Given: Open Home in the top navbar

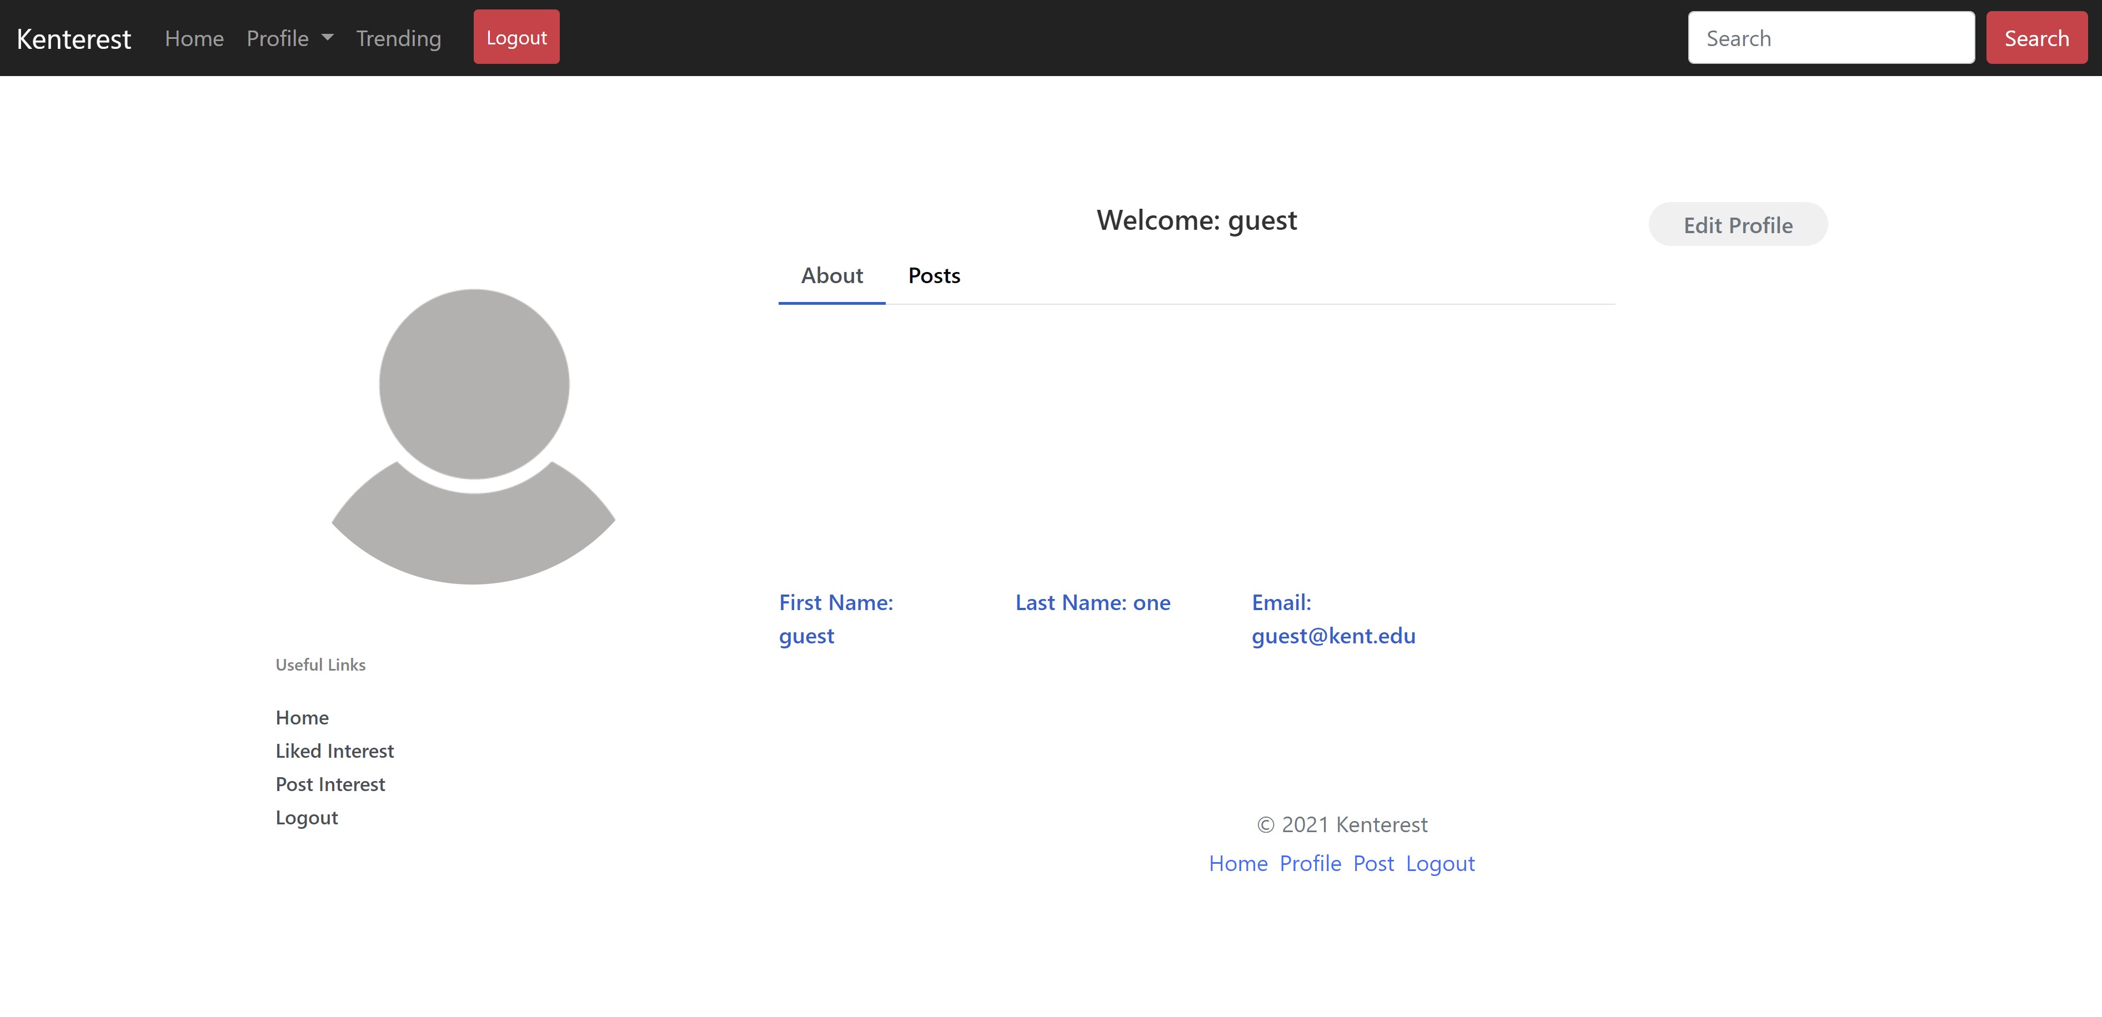Looking at the screenshot, I should point(194,38).
